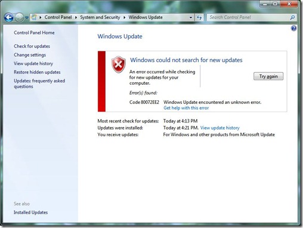This screenshot has height=228, width=303.
Task: Click 'Today at 4:13 PM' check time
Action: pos(180,121)
